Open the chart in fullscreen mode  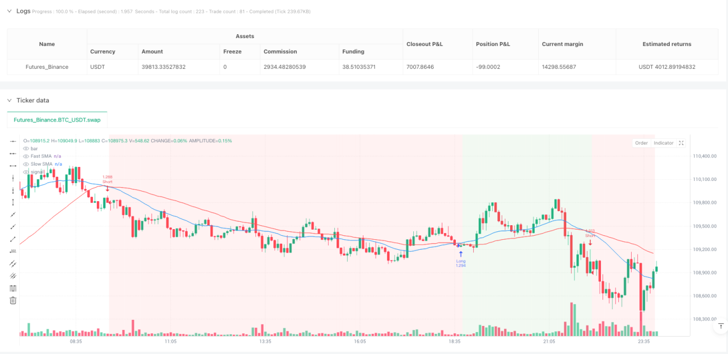pyautogui.click(x=681, y=143)
